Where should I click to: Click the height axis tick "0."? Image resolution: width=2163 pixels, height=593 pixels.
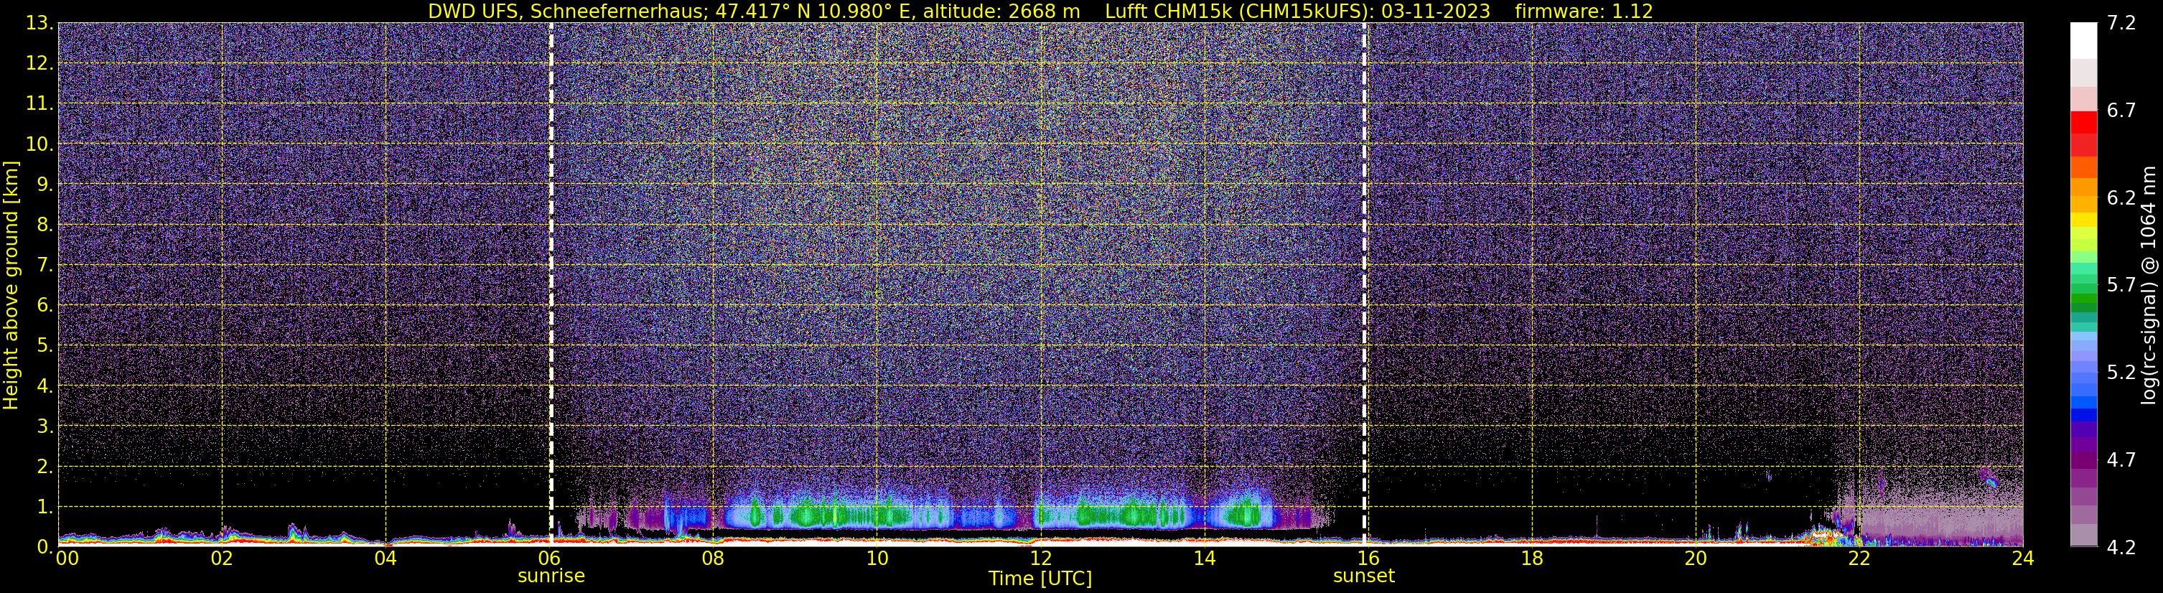pos(45,547)
